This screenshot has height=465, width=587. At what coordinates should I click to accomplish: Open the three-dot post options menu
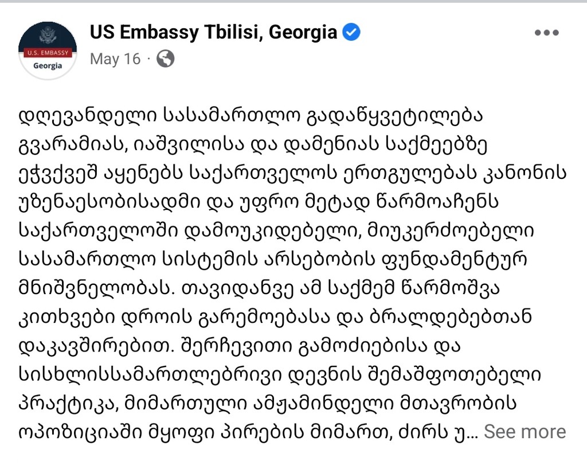point(546,33)
